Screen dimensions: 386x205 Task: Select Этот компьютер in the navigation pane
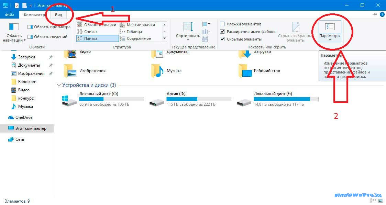pos(27,128)
